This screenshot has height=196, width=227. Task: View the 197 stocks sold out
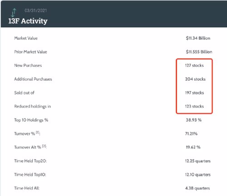coord(194,93)
